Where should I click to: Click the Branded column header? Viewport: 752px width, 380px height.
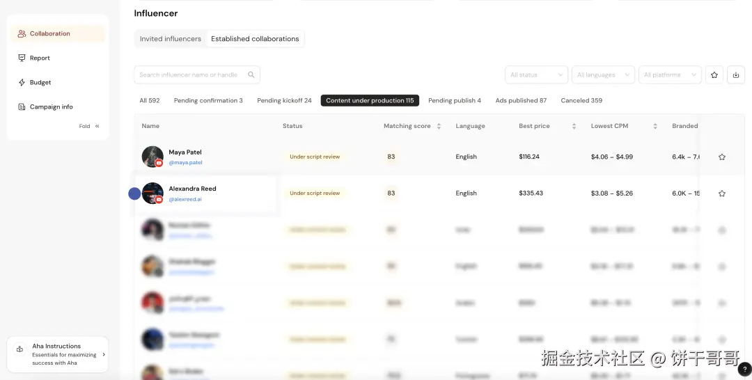pyautogui.click(x=685, y=126)
